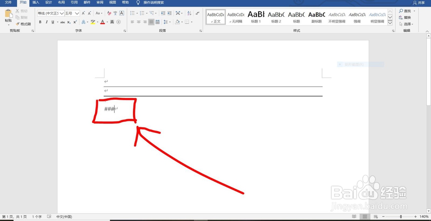Click the Share (共享) button
This screenshot has width=431, height=221.
(419, 3)
